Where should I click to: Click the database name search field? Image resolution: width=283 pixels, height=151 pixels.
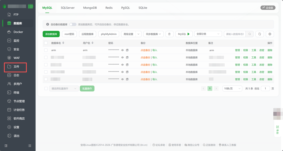pos(235,34)
